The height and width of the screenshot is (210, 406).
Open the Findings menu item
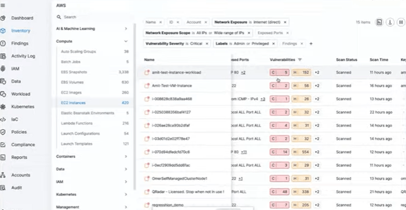coord(20,43)
